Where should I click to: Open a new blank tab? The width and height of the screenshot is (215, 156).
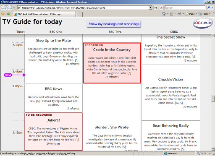click(79, 14)
